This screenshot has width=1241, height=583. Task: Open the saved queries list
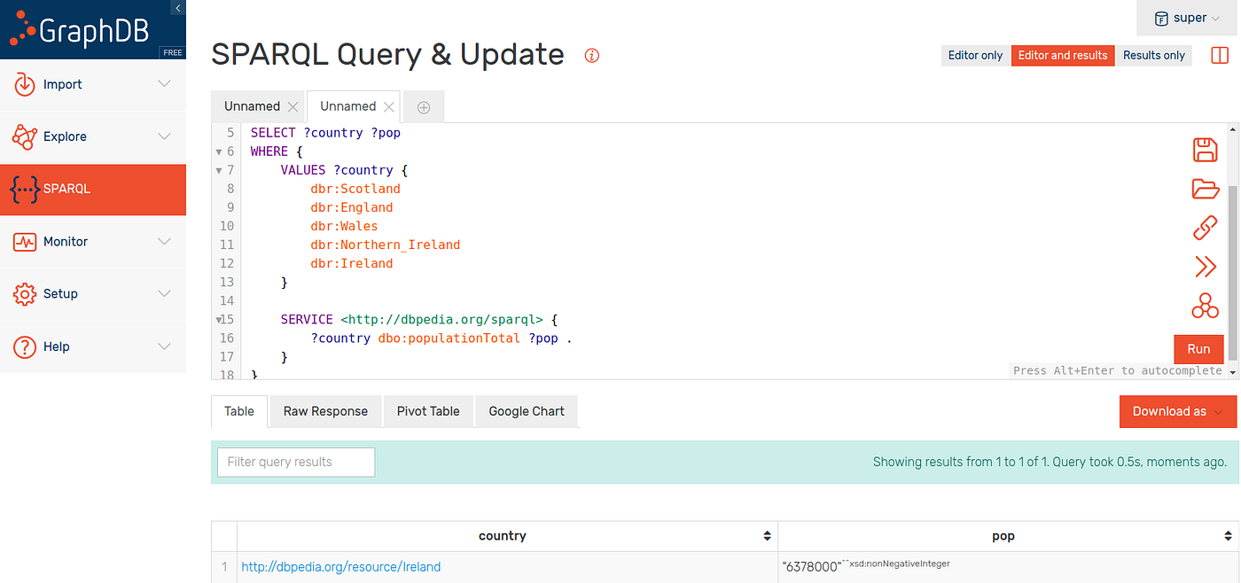(x=1205, y=189)
